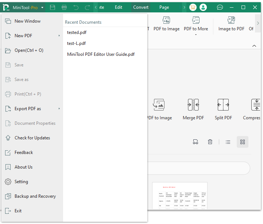Switch to the Page ribbon tab

point(164,7)
